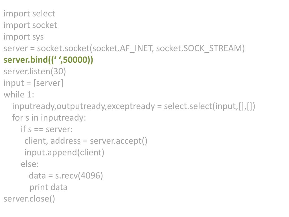Click the 'else:' keyword
Screen dimensions: 289x217
(x=30, y=164)
